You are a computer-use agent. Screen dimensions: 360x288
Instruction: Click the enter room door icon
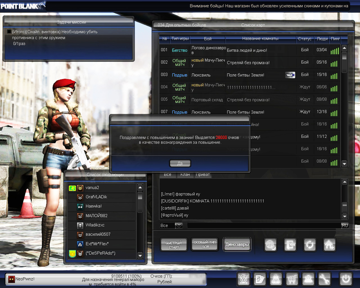[x=290, y=245]
